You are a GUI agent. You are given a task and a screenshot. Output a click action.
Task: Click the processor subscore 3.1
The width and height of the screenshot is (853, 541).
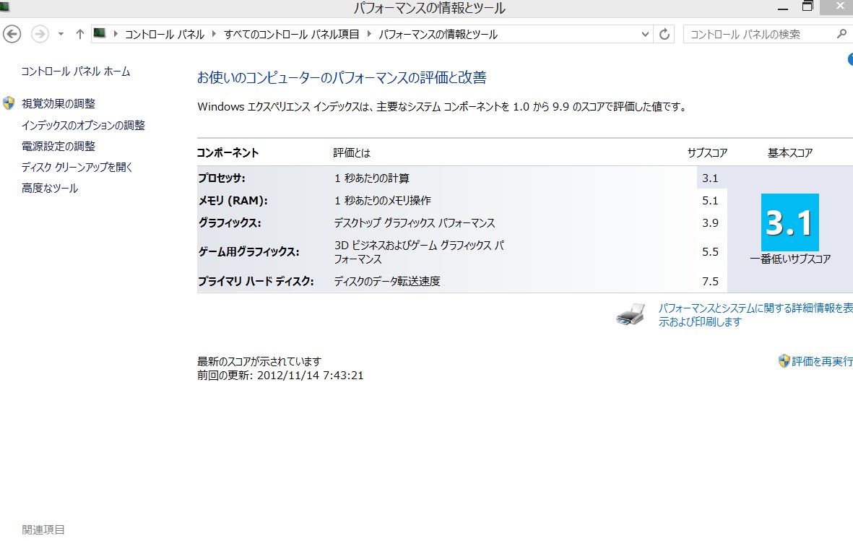(710, 178)
